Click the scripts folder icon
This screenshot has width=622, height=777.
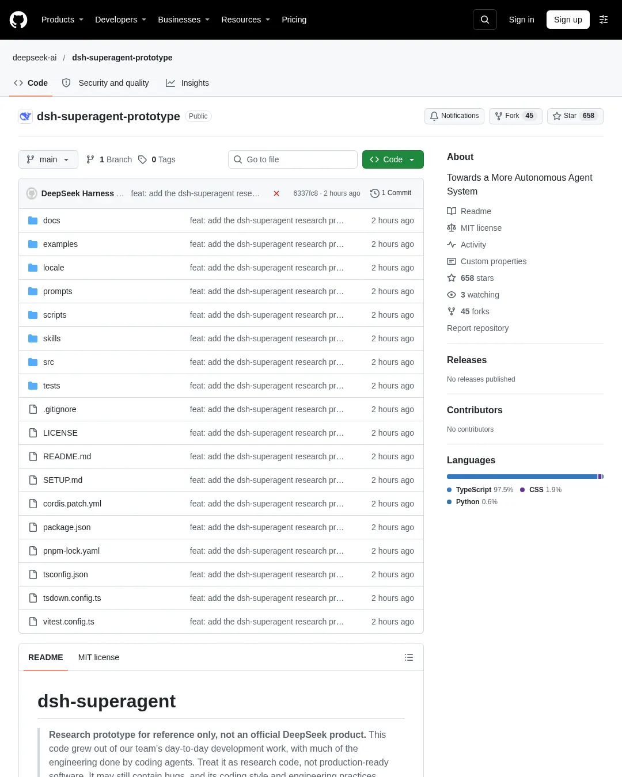(33, 315)
